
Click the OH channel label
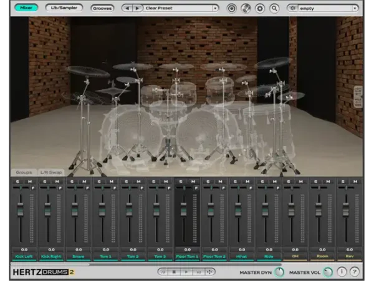295,257
